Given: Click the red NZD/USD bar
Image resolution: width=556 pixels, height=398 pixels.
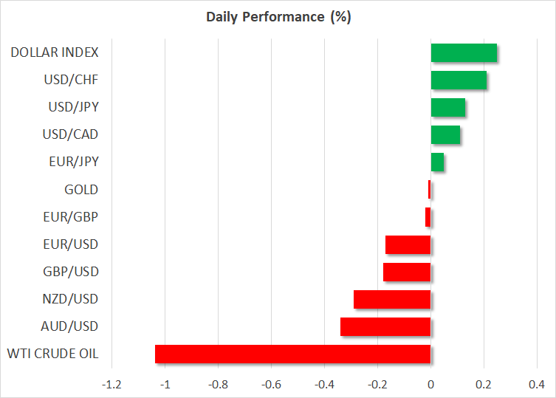Looking at the screenshot, I should coord(391,299).
